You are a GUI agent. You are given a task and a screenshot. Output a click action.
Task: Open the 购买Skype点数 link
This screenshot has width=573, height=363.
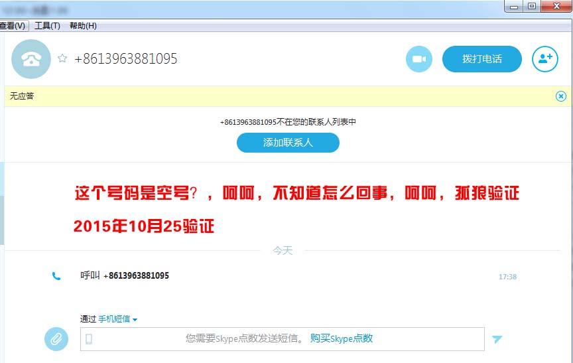pos(342,338)
